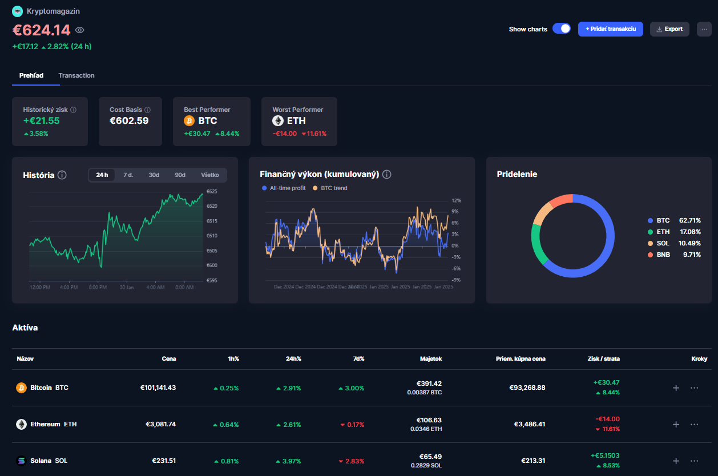Click the Historický zisk info icon
This screenshot has height=476, width=718.
point(73,110)
